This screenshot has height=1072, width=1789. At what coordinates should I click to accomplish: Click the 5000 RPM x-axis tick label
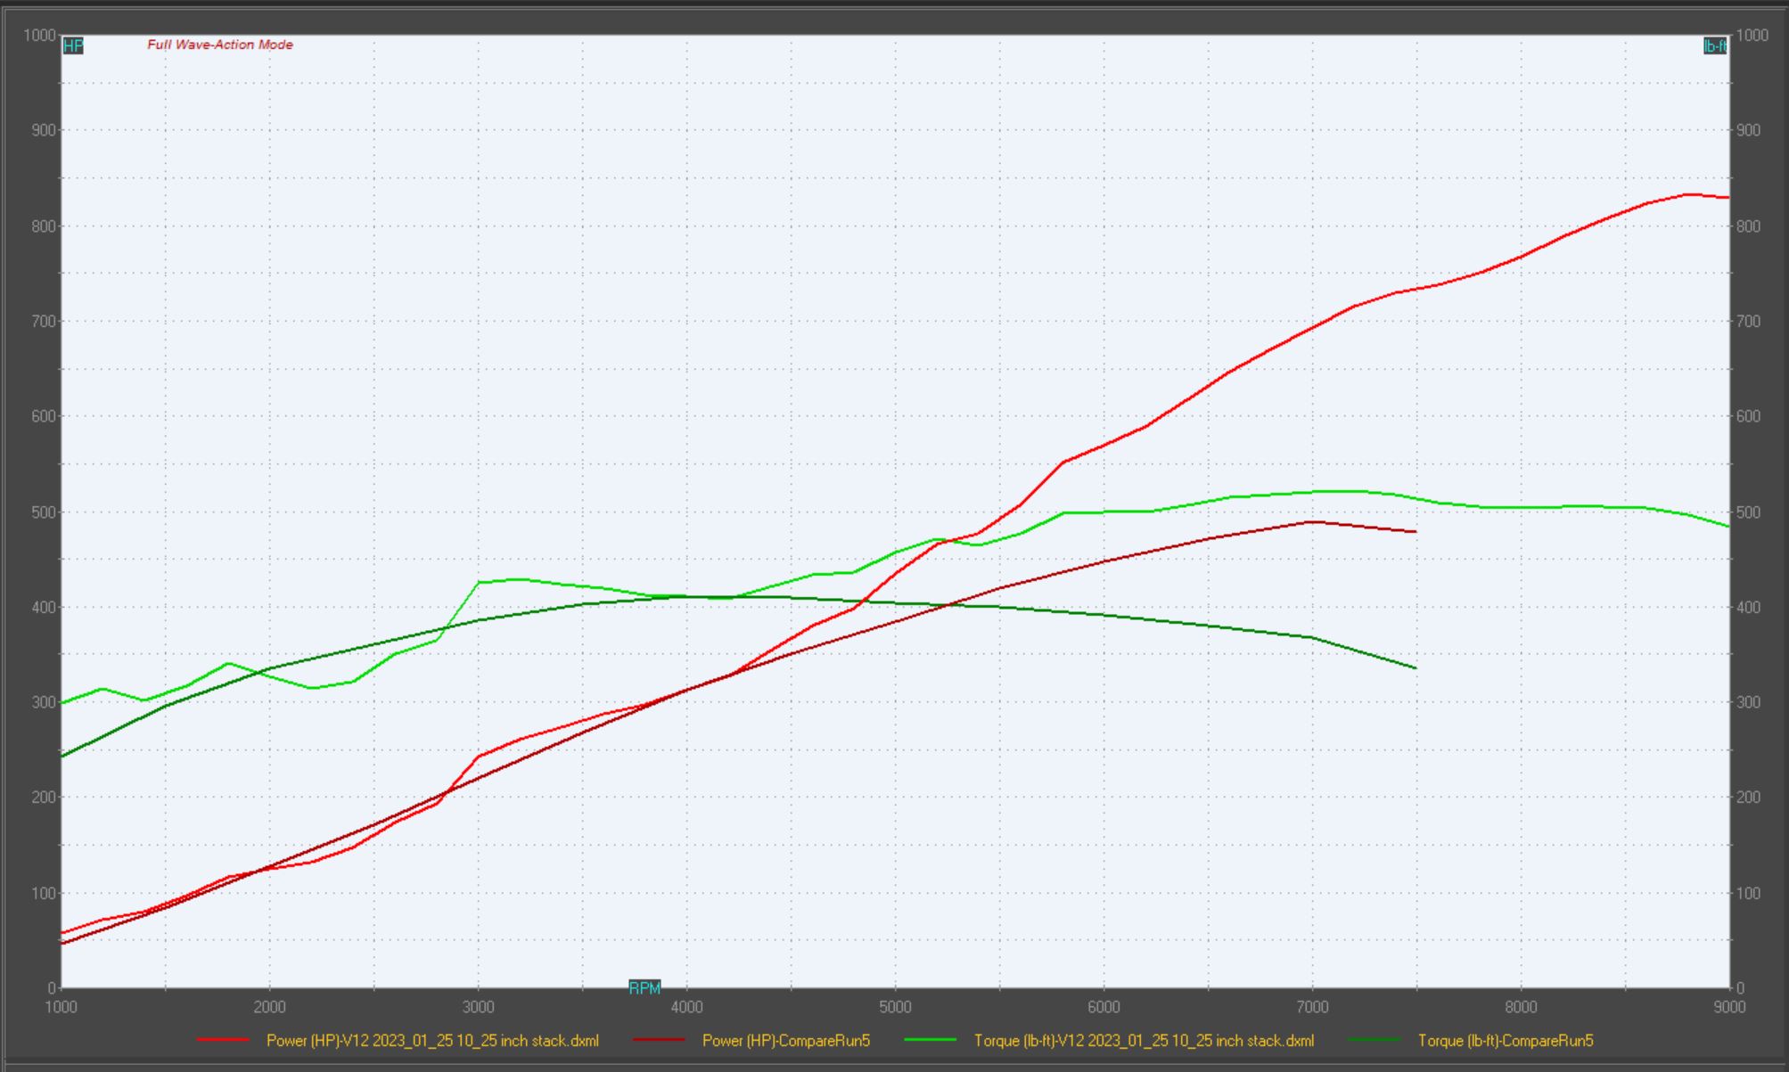point(895,1007)
